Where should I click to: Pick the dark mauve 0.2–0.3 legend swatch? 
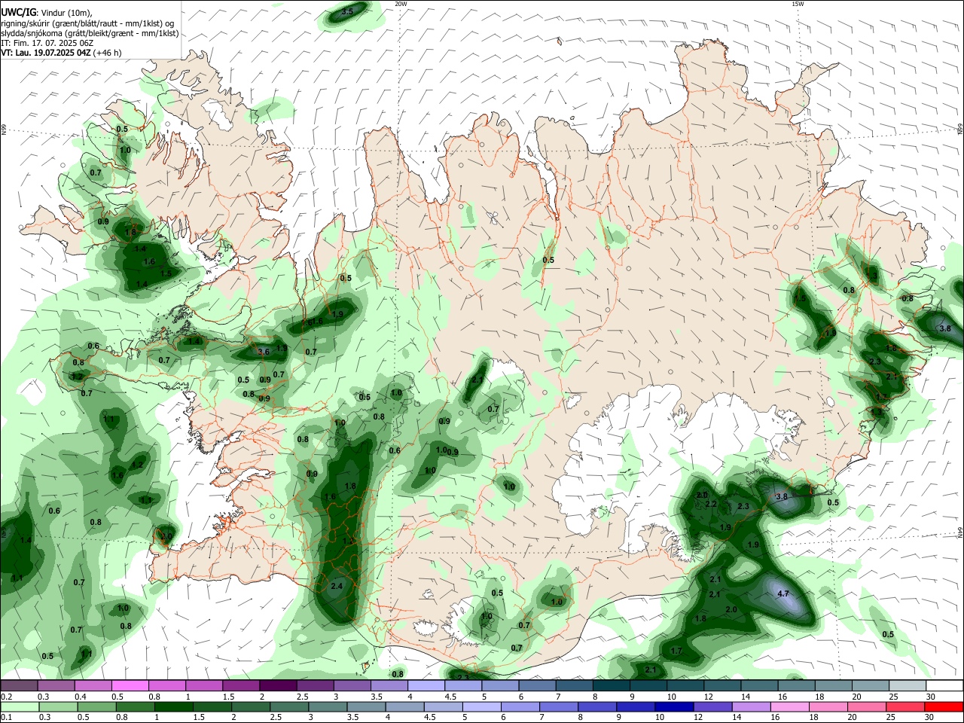tap(19, 685)
